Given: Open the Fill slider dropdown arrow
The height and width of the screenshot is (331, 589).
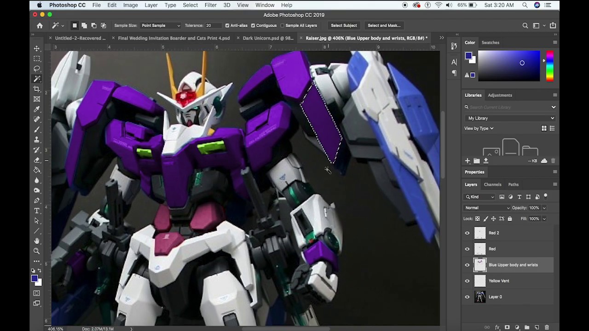Looking at the screenshot, I should (x=544, y=219).
